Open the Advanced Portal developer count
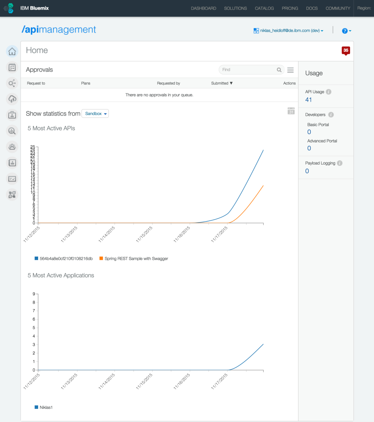This screenshot has height=422, width=374. 309,148
